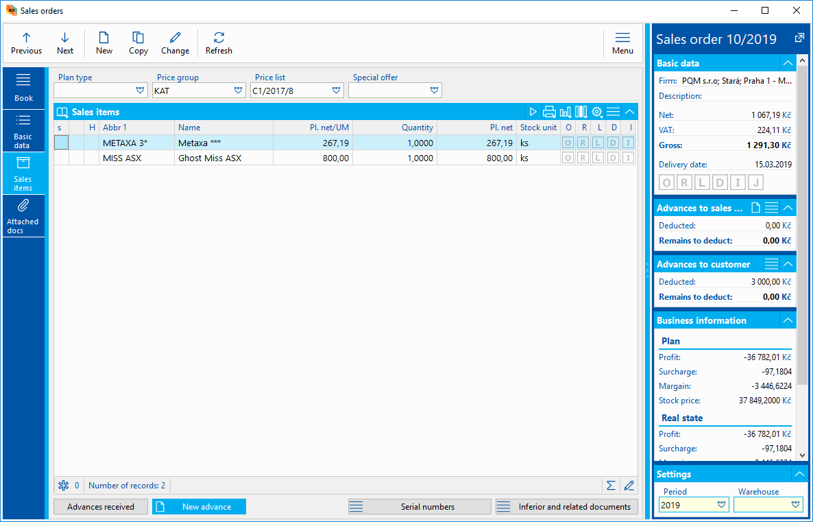
Task: Click the asterisk filter icon in status bar
Action: (x=63, y=485)
